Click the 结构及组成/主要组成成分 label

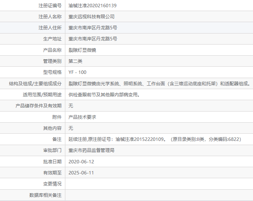point(35,84)
